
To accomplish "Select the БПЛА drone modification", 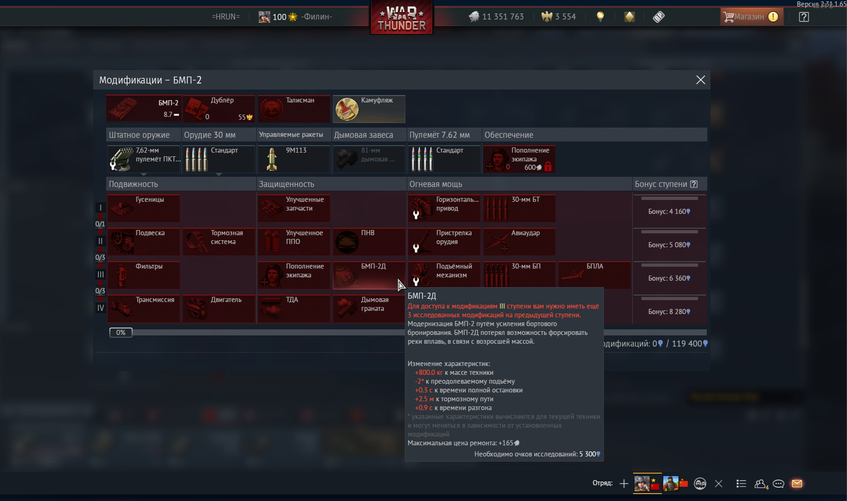I will [x=595, y=275].
